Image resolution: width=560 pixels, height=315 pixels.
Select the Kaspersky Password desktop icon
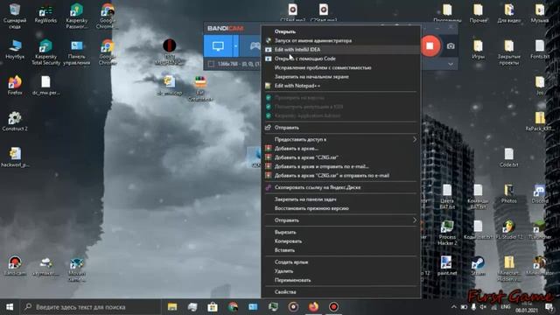[76, 16]
